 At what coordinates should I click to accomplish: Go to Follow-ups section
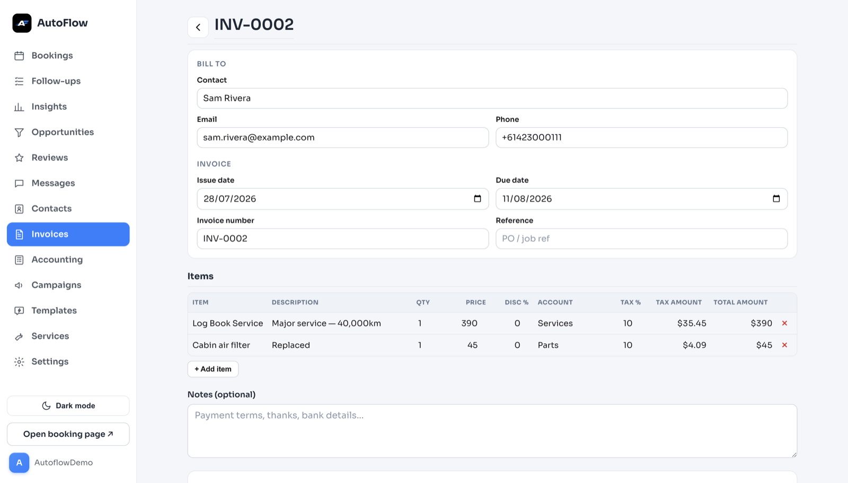coord(68,81)
